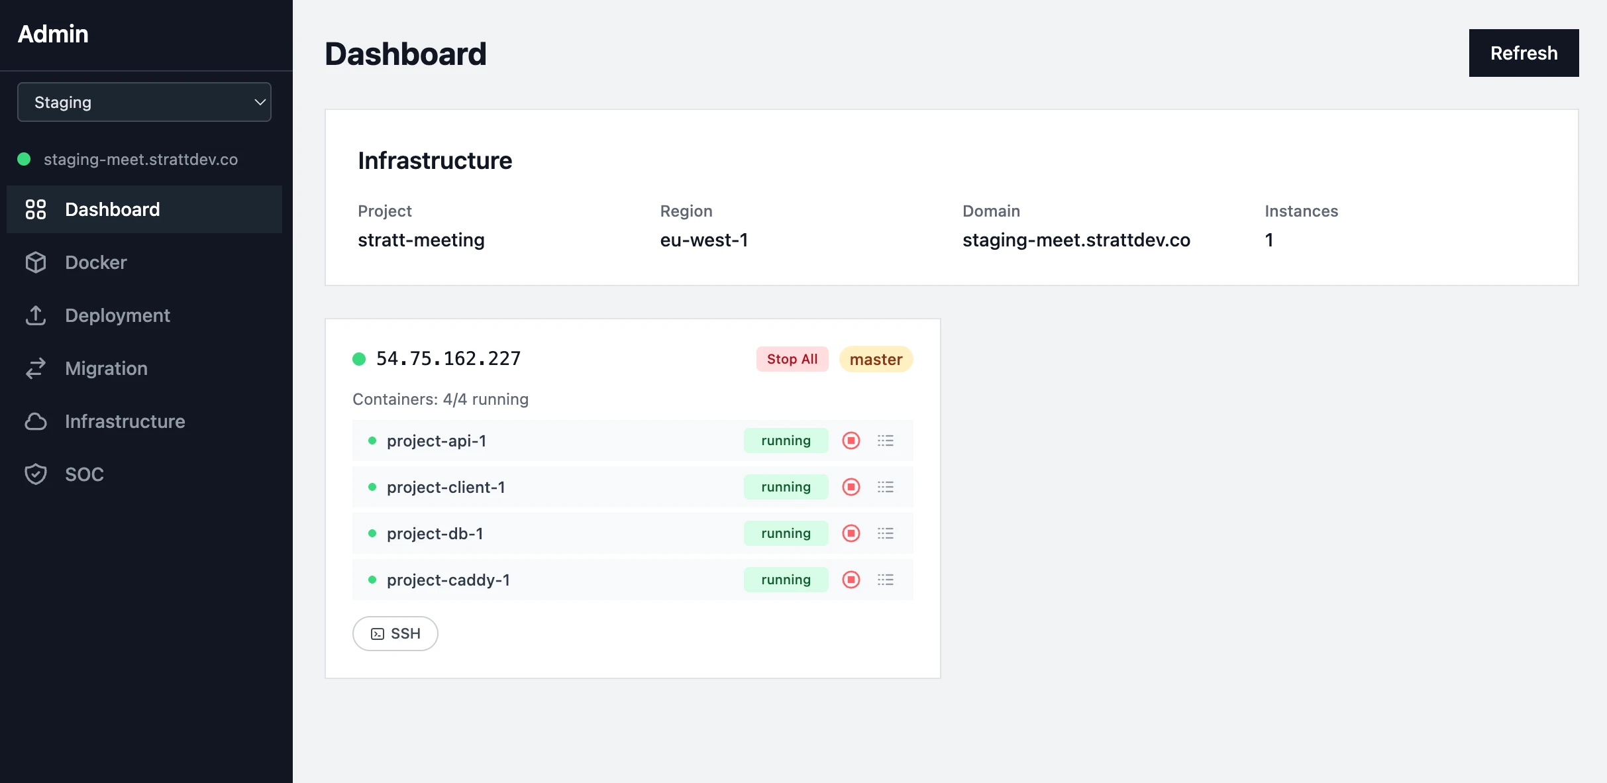Open the Staging environment dropdown
The image size is (1607, 783).
pyautogui.click(x=144, y=101)
